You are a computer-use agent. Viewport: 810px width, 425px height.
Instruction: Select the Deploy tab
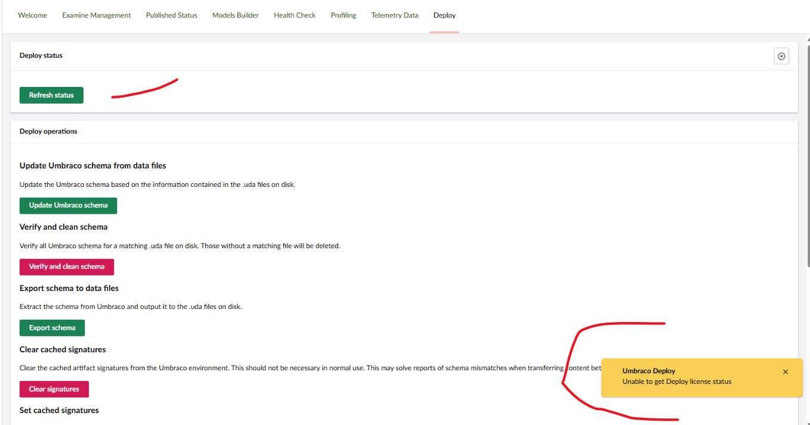(444, 15)
